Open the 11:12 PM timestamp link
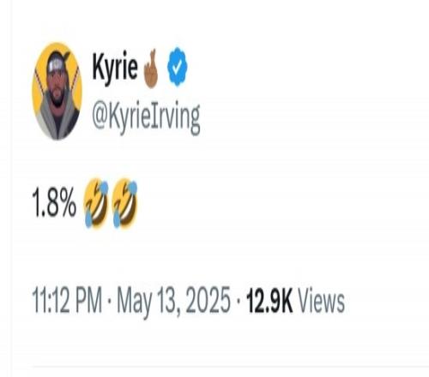 67,301
